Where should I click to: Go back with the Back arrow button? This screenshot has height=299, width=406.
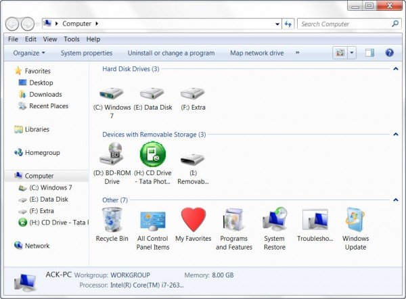pos(12,24)
